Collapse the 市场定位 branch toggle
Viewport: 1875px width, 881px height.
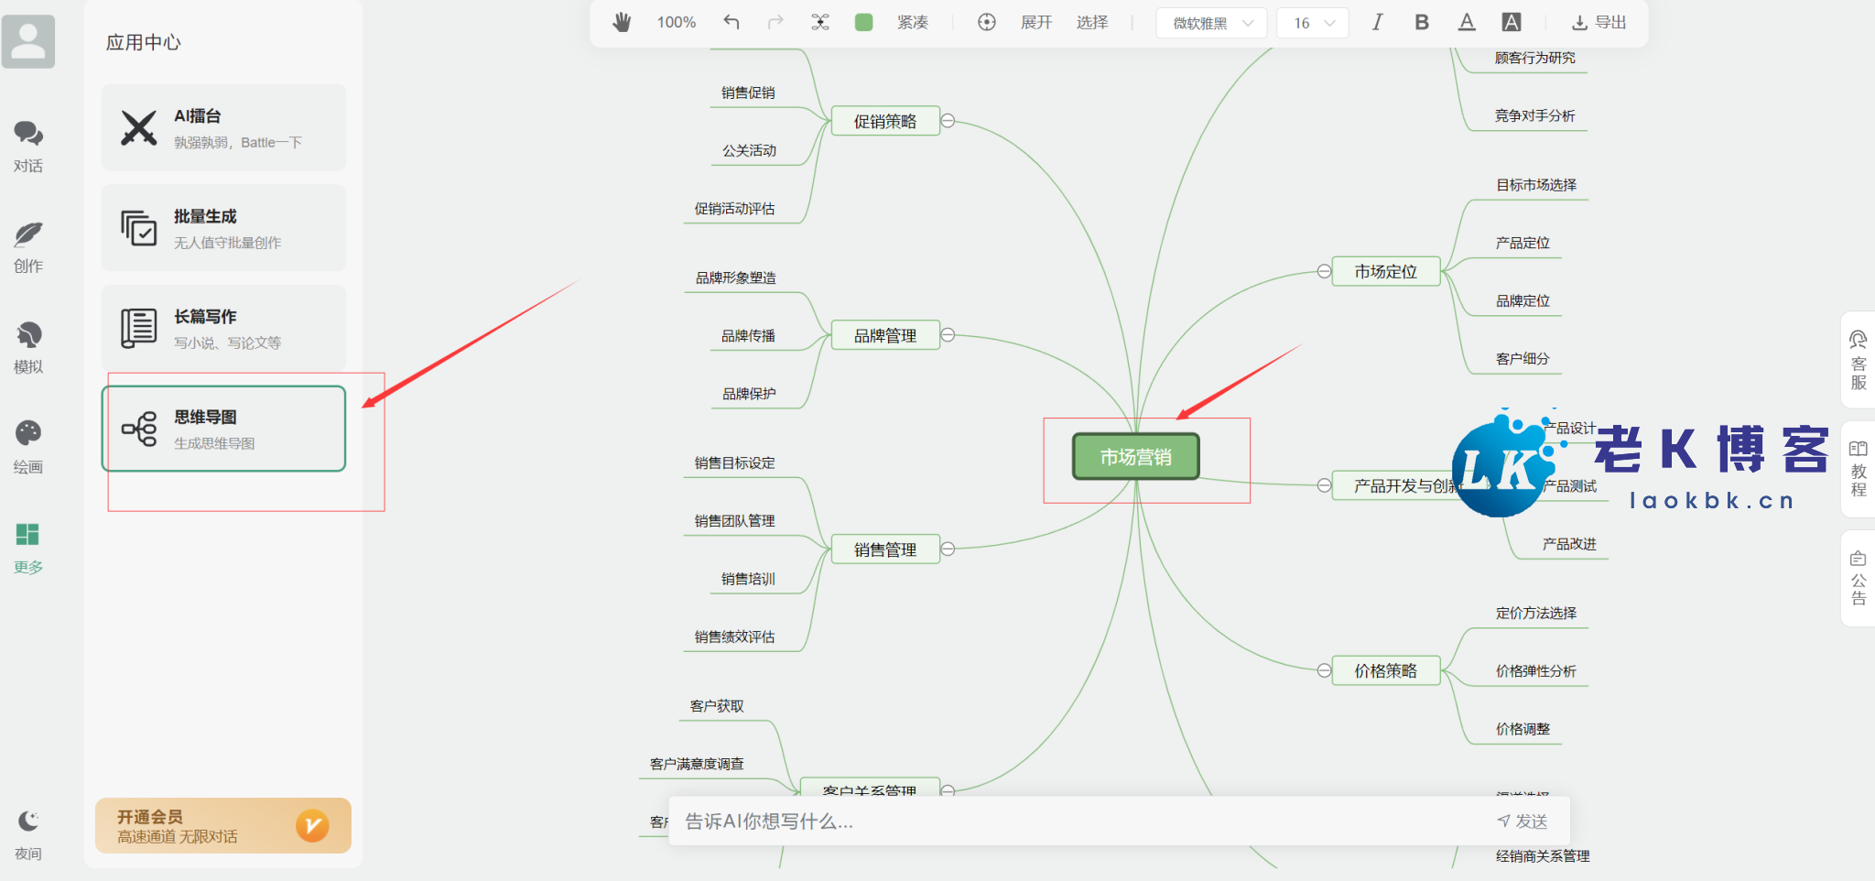[x=1324, y=271]
